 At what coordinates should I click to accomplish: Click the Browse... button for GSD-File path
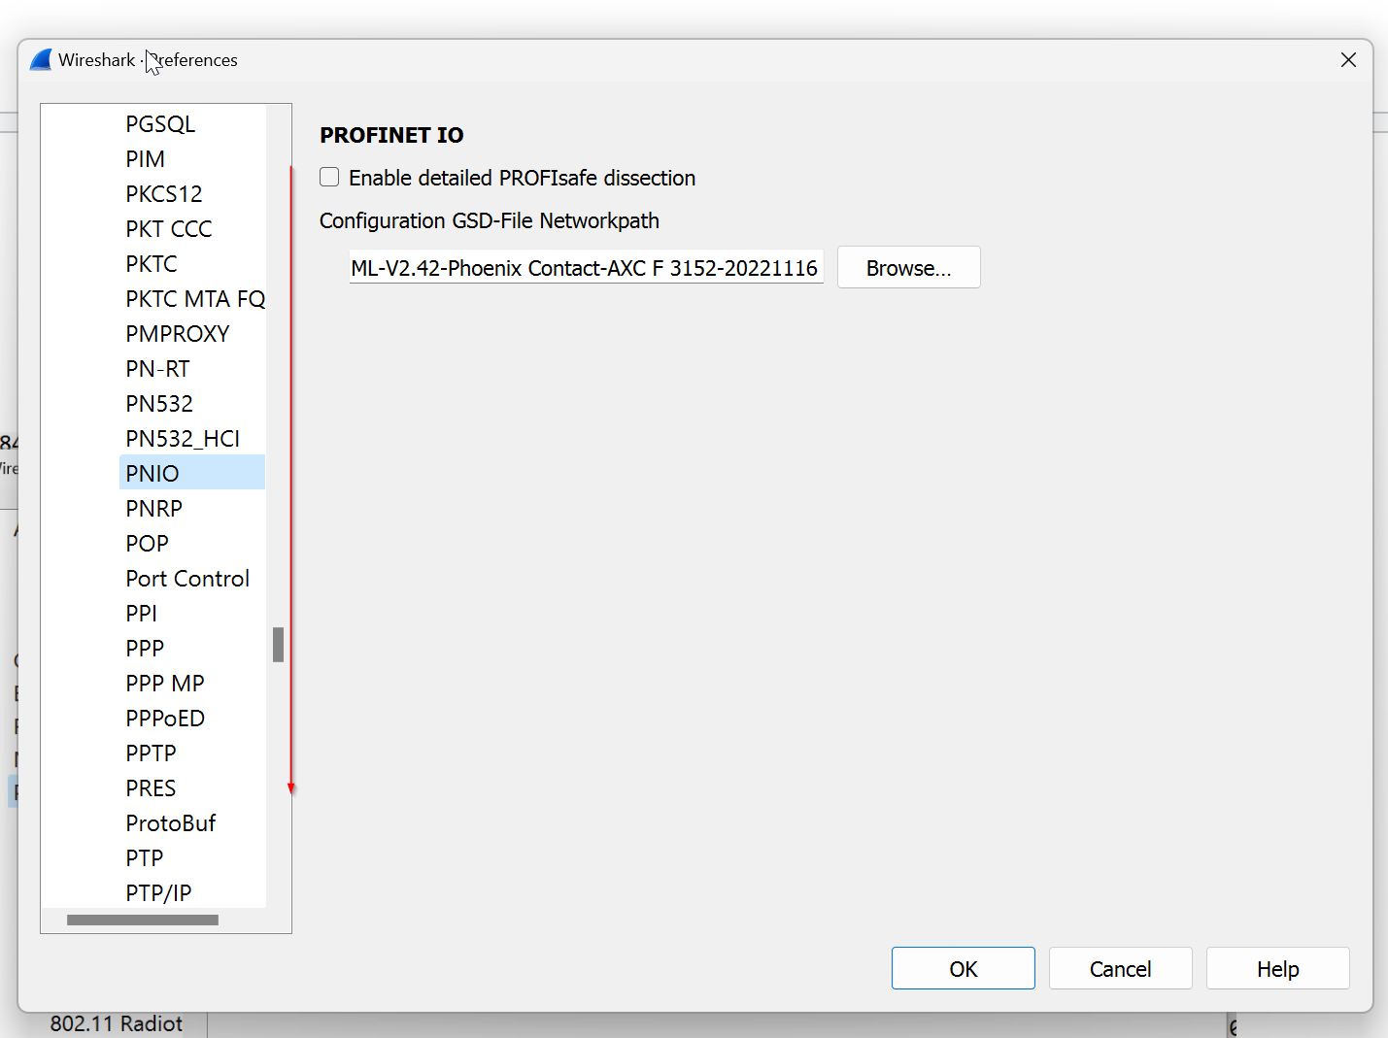(909, 267)
